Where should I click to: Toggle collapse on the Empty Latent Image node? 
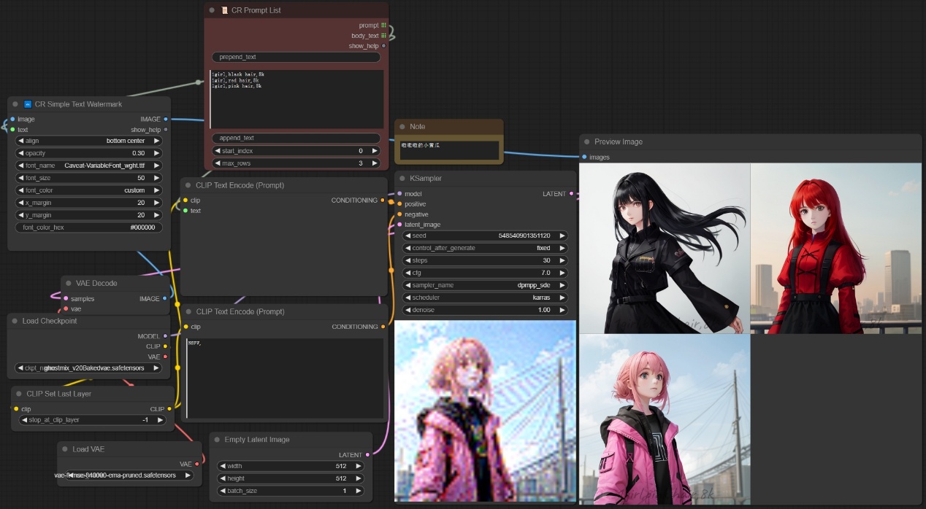click(x=217, y=440)
